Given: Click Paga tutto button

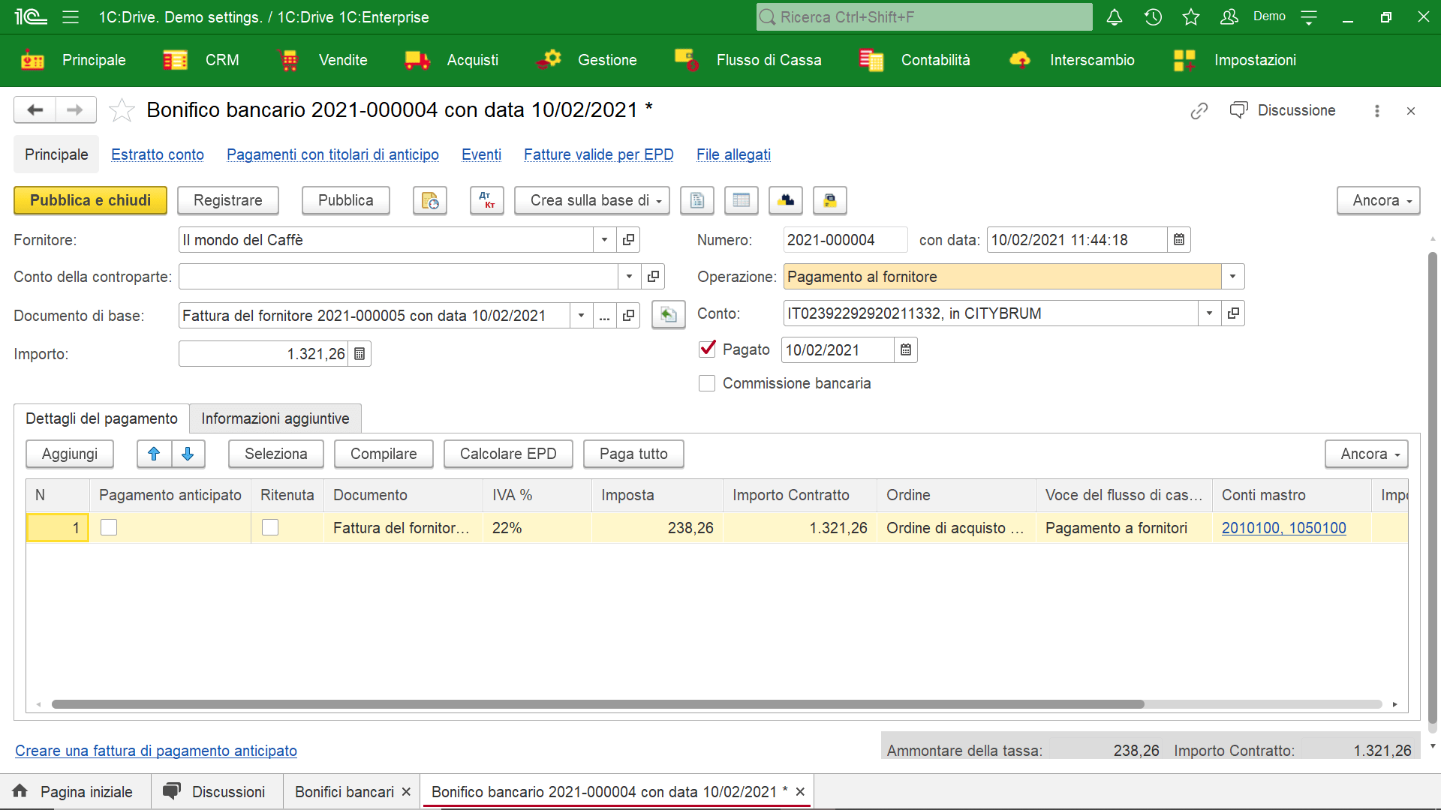Looking at the screenshot, I should 633,454.
